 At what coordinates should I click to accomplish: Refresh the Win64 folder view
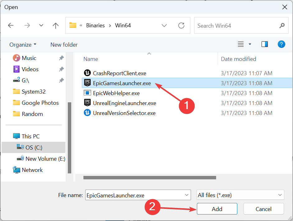click(181, 25)
